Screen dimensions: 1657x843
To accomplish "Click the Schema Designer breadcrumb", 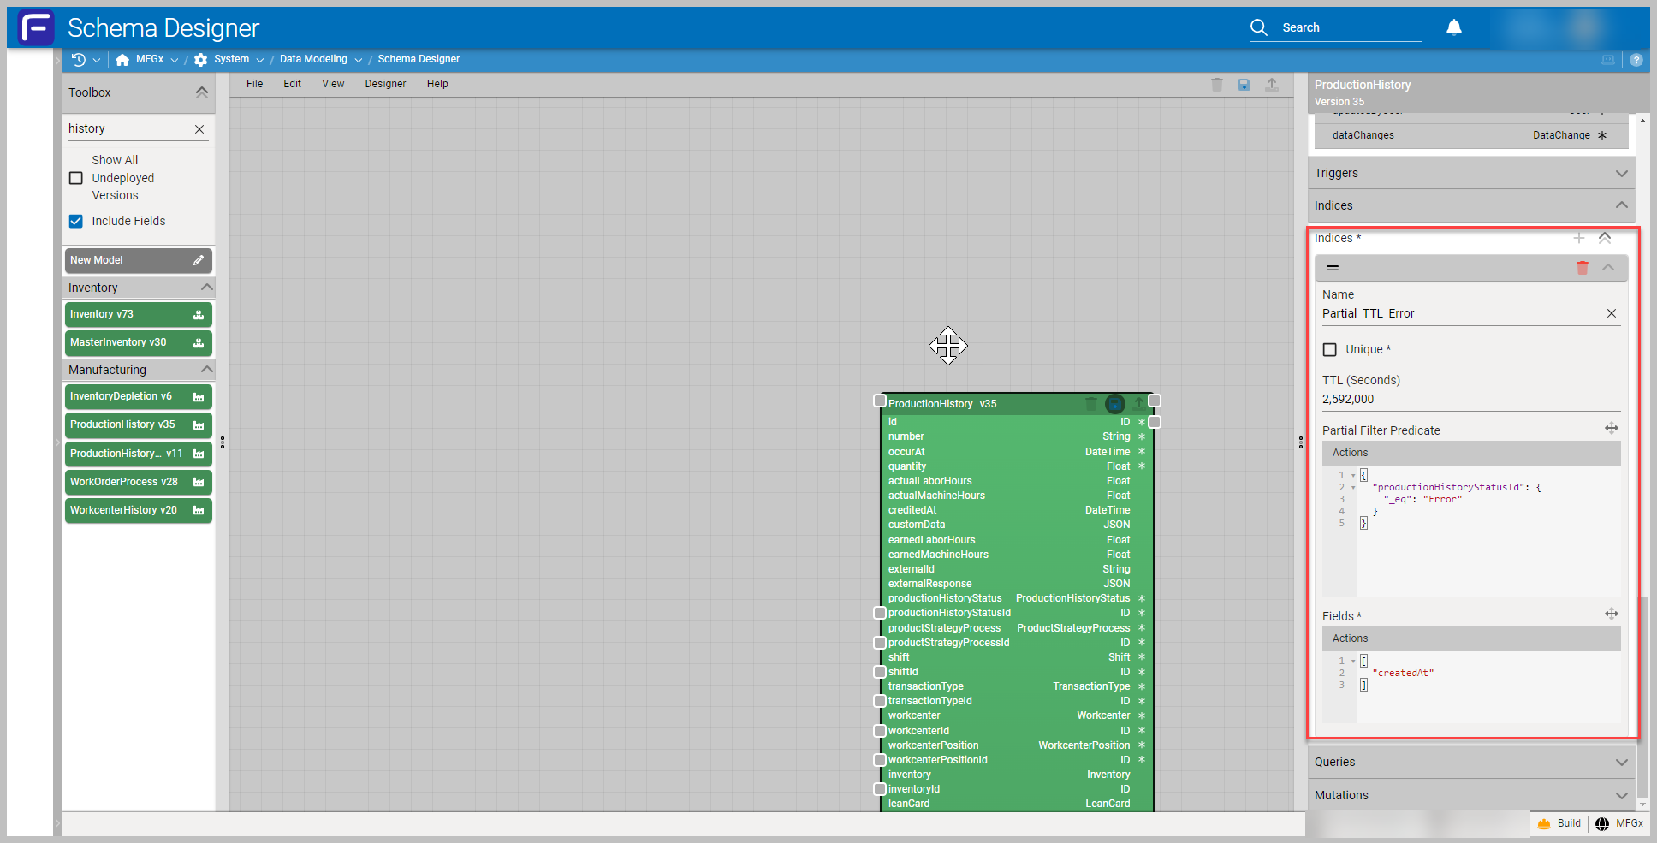I will tap(419, 59).
